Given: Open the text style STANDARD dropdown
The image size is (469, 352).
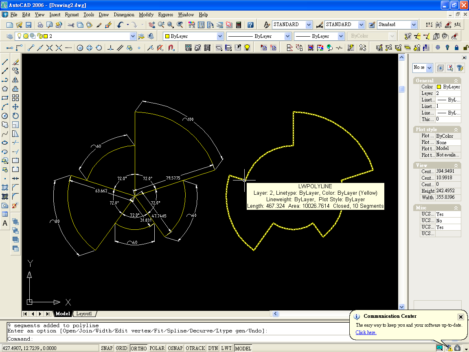Looking at the screenshot, I should [x=309, y=24].
